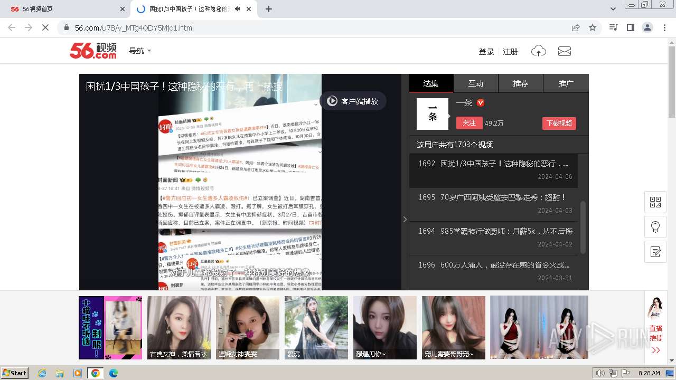This screenshot has height=380, width=676.
Task: Click the 关注 follow button
Action: coord(470,123)
